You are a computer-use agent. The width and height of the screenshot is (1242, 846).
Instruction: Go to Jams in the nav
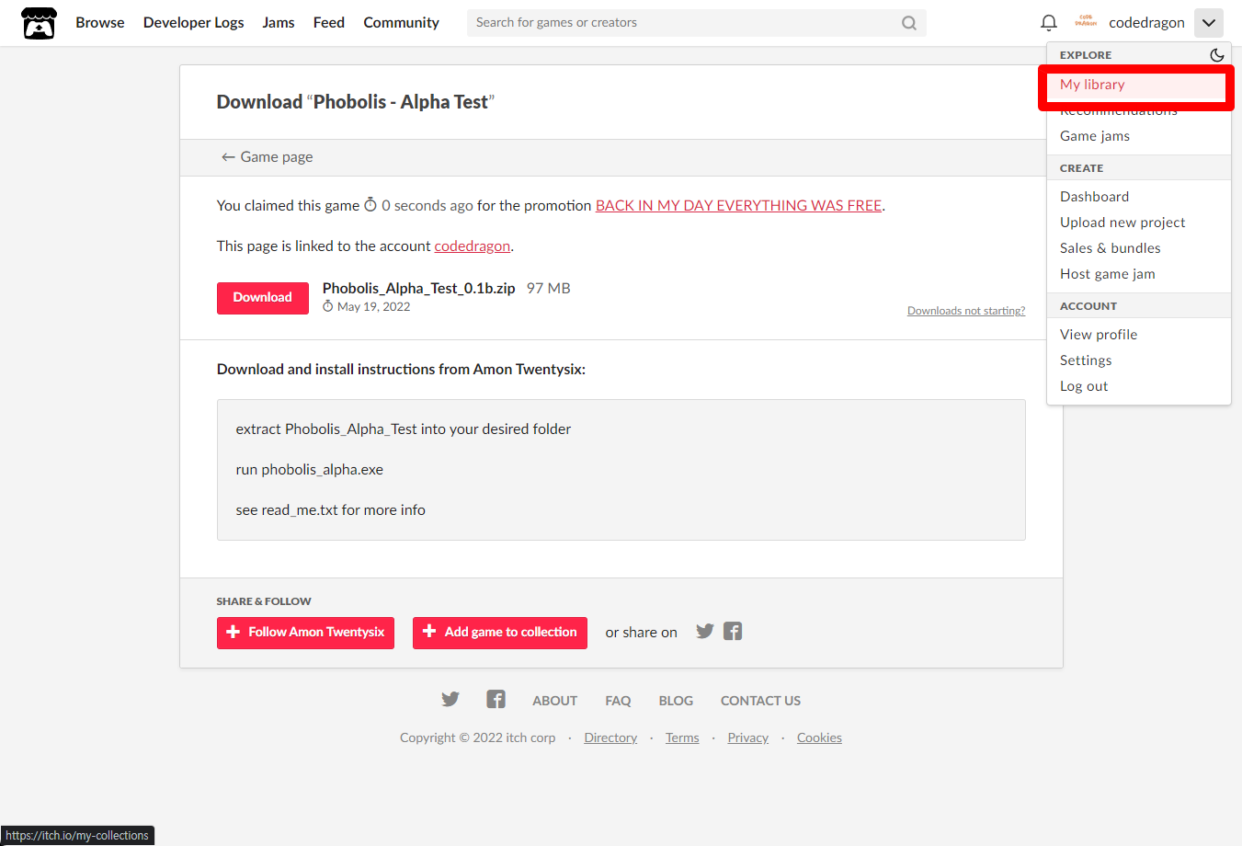coord(279,22)
